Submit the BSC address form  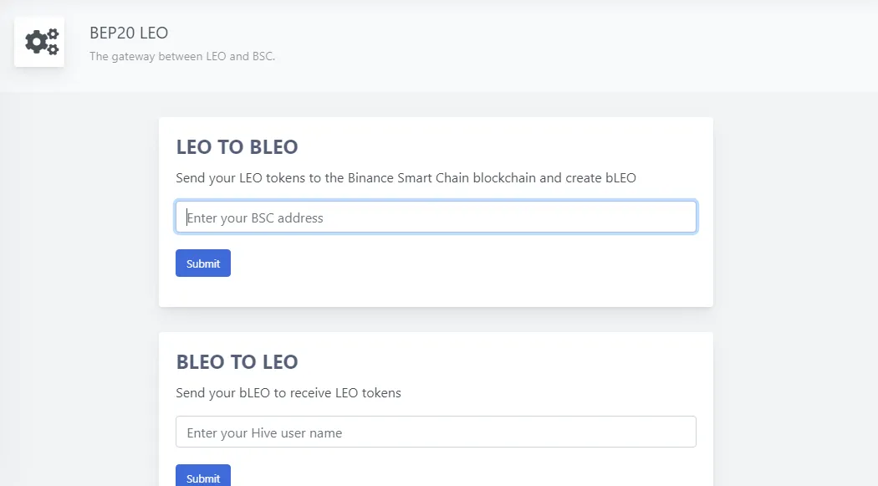click(x=203, y=263)
